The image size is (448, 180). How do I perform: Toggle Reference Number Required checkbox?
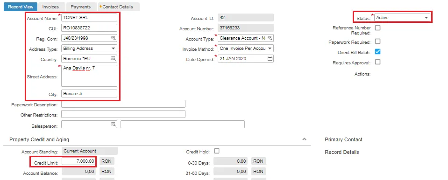[378, 28]
